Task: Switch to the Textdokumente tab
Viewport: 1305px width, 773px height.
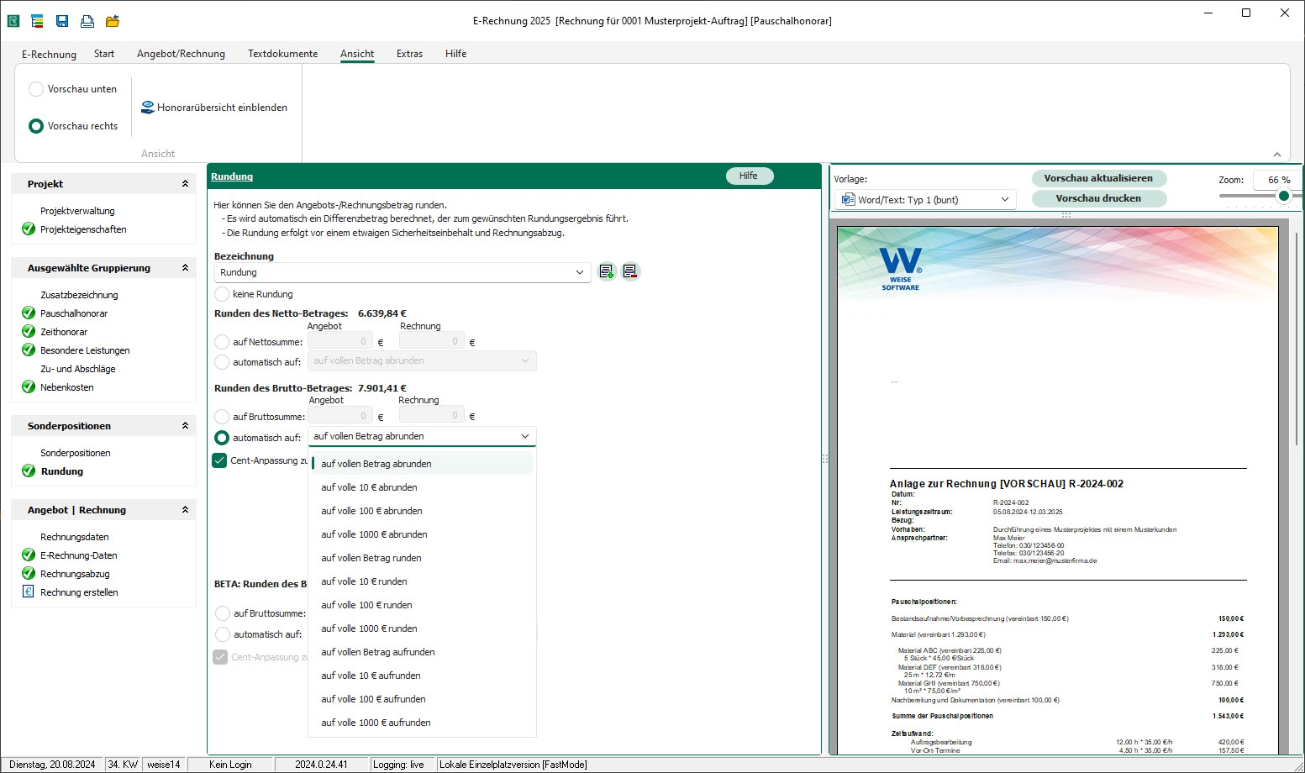Action: [x=282, y=54]
